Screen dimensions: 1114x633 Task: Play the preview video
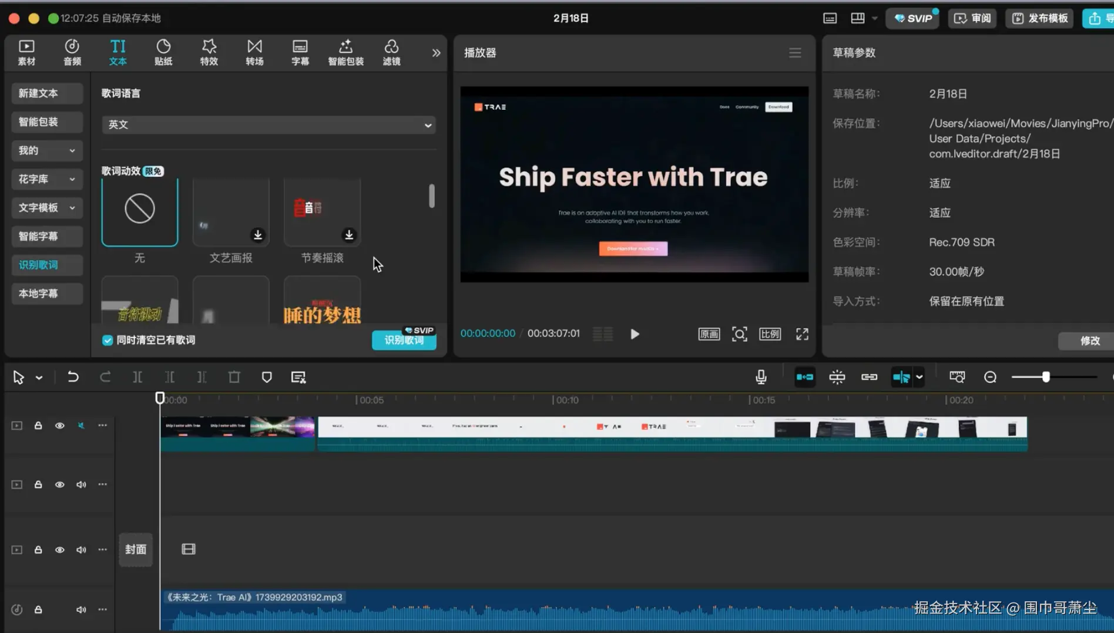pyautogui.click(x=635, y=334)
